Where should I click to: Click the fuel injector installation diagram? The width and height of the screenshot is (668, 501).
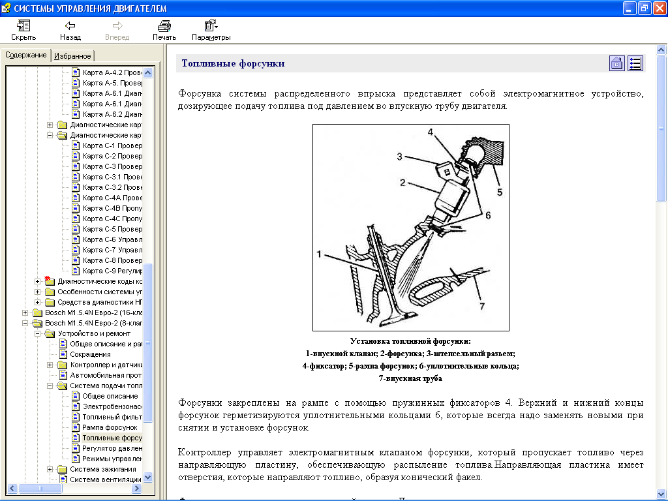(411, 228)
